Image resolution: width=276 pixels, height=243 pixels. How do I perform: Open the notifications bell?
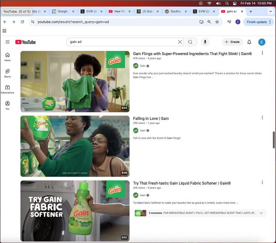pos(249,42)
